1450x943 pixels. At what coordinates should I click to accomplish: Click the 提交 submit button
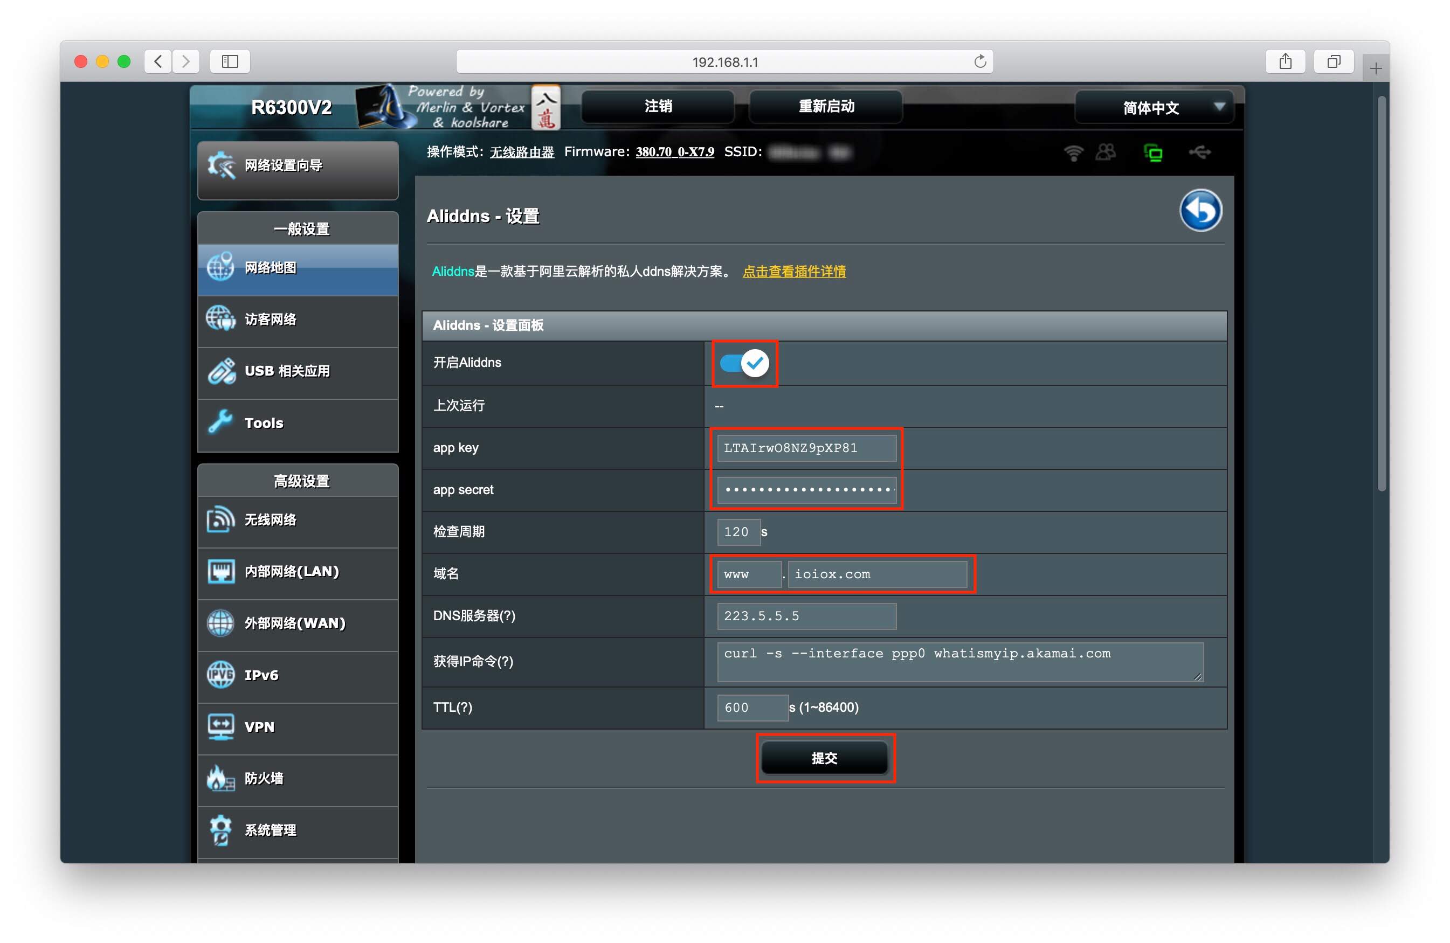(824, 758)
